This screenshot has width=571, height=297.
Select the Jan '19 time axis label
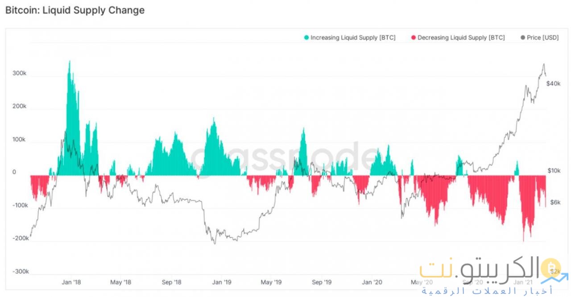tap(221, 282)
